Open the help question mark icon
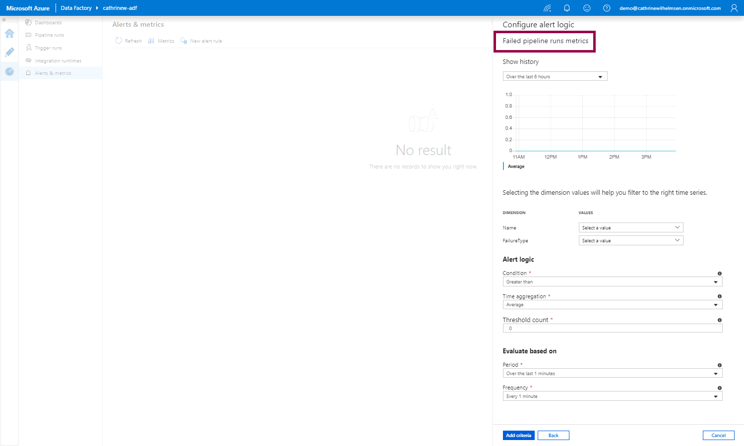This screenshot has height=446, width=744. click(x=607, y=8)
